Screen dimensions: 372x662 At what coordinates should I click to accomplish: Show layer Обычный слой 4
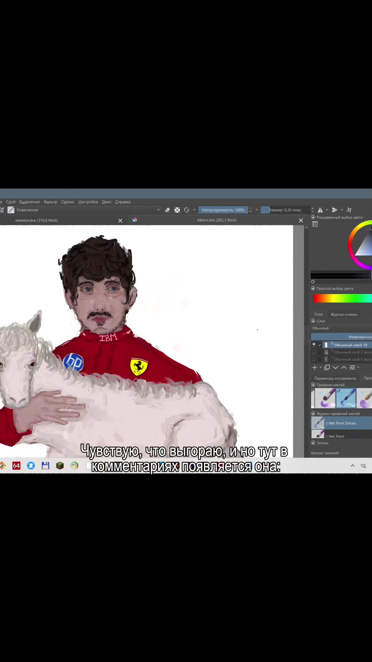pyautogui.click(x=314, y=359)
